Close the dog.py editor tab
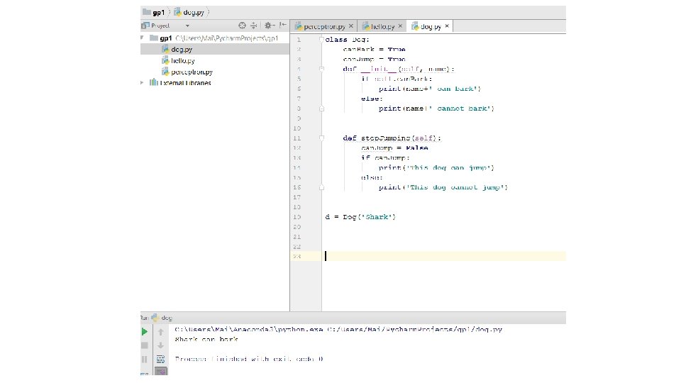Viewport: 681px width, 383px height. 448,26
